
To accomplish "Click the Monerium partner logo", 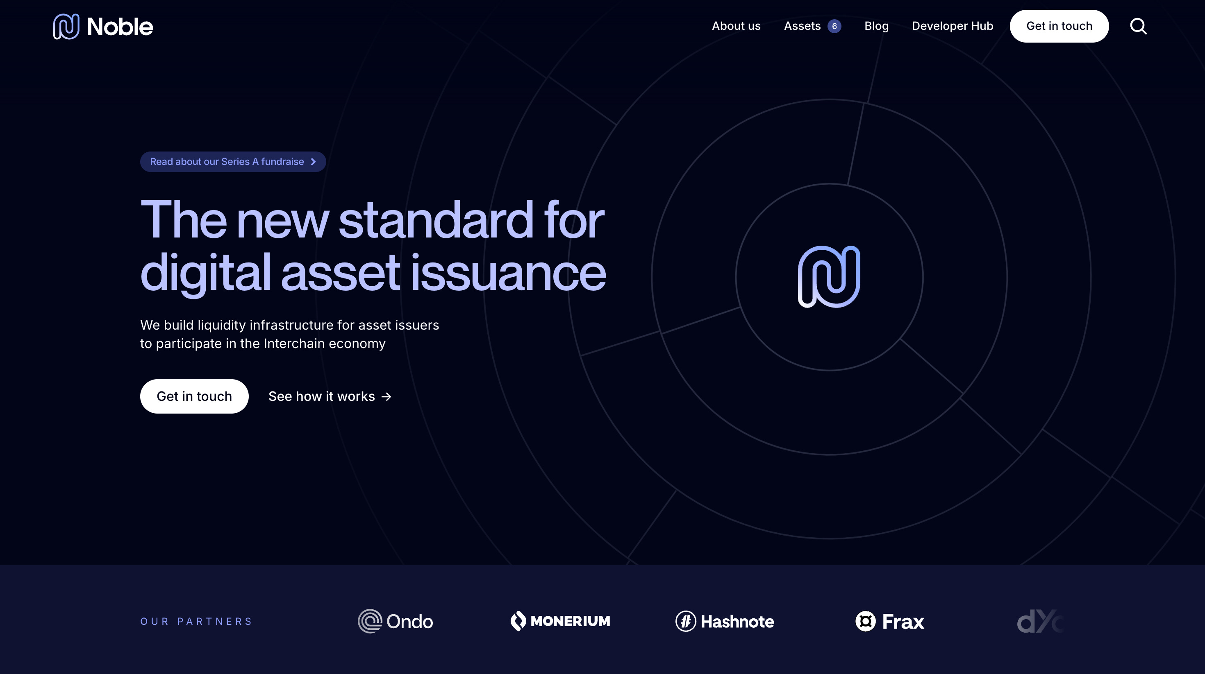I will coord(560,621).
